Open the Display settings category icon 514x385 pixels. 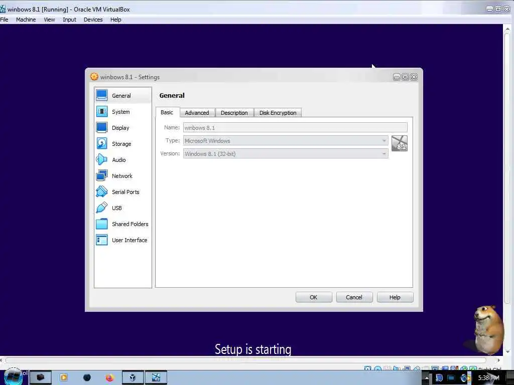(x=101, y=127)
